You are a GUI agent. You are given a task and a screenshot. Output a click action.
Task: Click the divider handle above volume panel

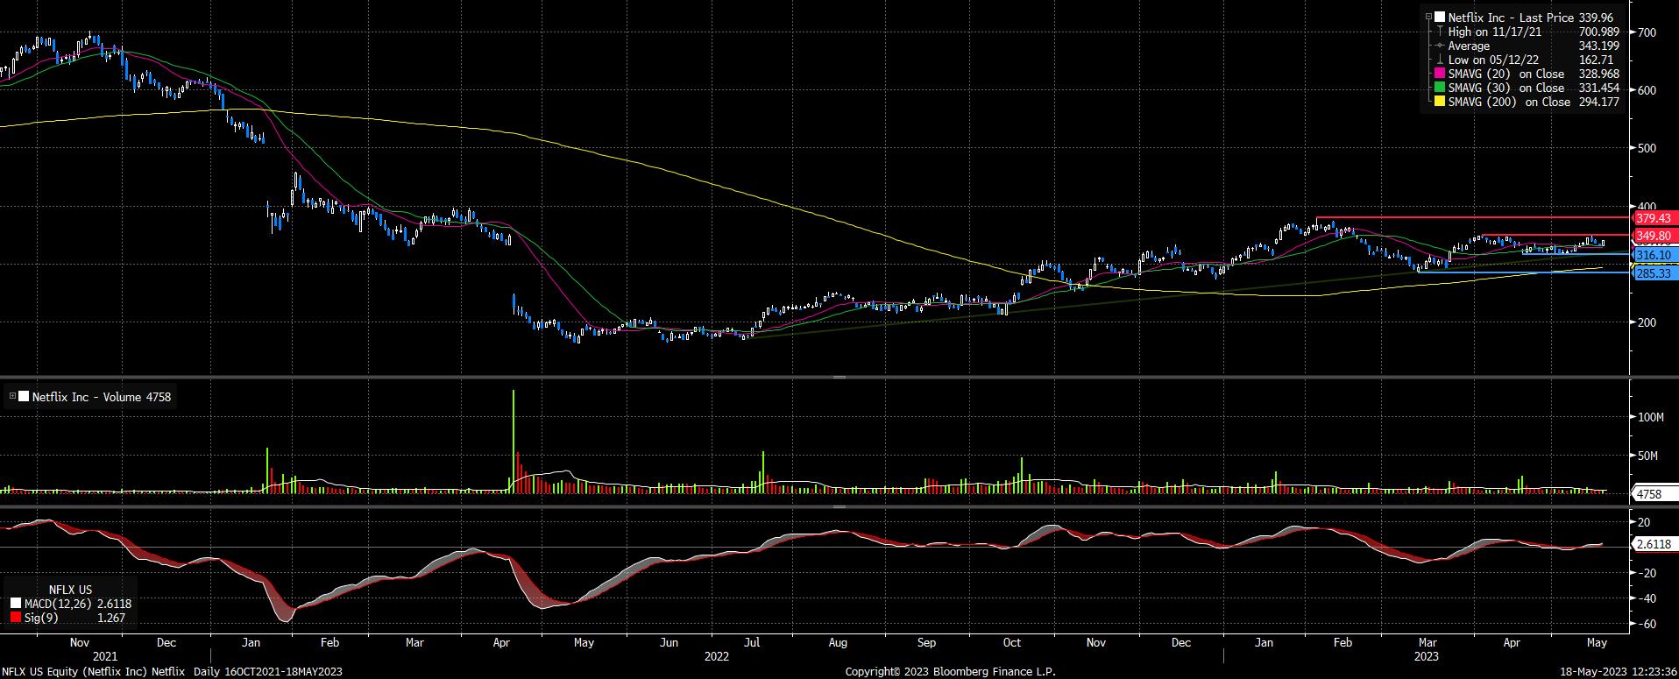point(839,377)
